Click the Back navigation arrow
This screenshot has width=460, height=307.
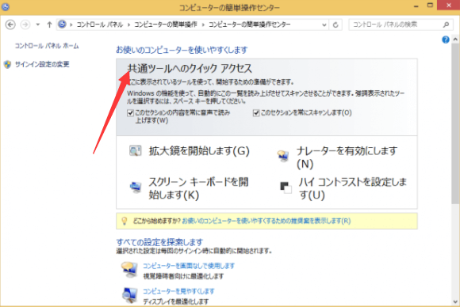(x=10, y=25)
